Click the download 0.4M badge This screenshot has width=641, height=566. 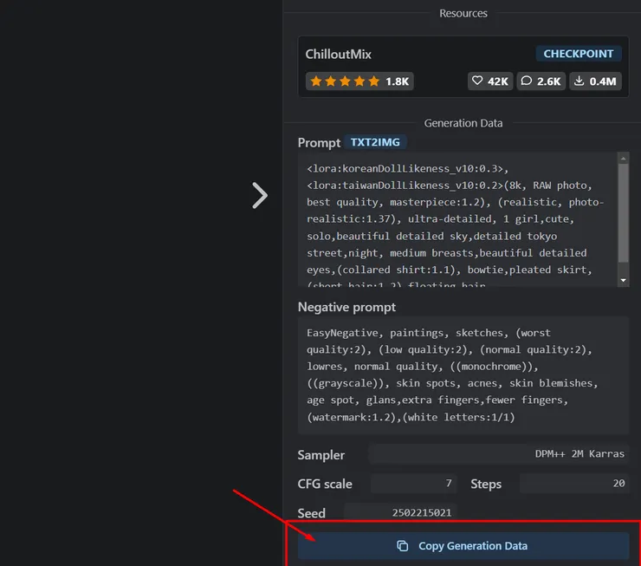595,81
